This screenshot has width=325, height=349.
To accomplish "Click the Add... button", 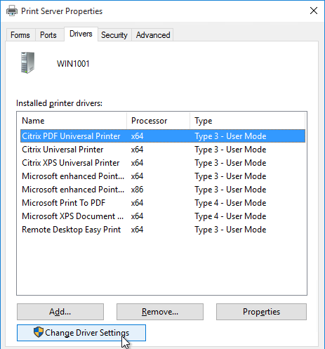I will 60,312.
